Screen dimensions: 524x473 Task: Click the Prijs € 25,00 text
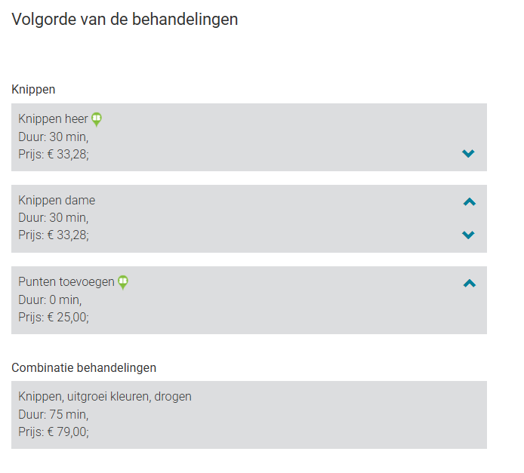[x=54, y=317]
